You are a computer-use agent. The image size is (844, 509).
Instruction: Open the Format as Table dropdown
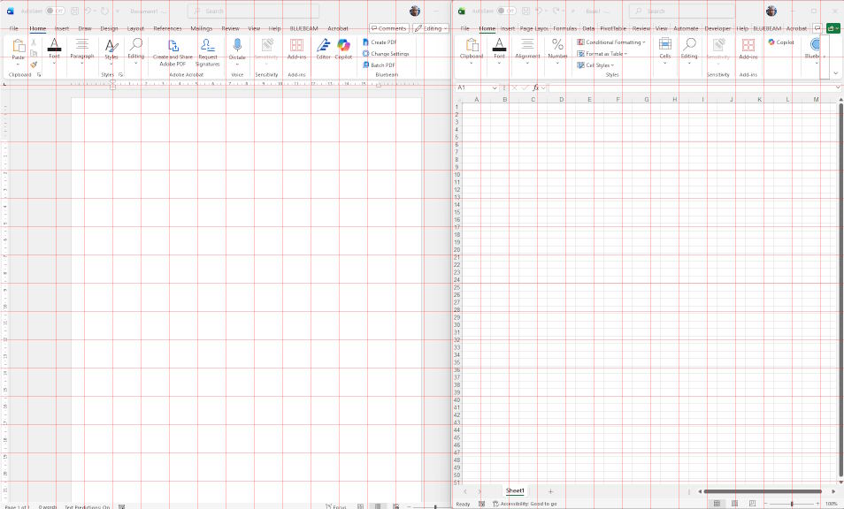603,54
